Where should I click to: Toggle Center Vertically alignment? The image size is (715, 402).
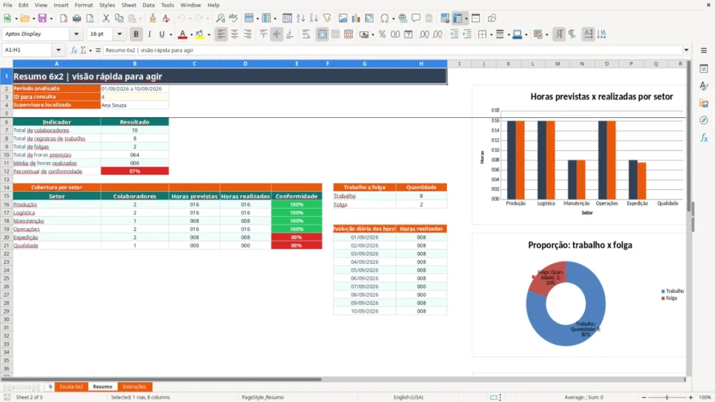[x=277, y=34]
